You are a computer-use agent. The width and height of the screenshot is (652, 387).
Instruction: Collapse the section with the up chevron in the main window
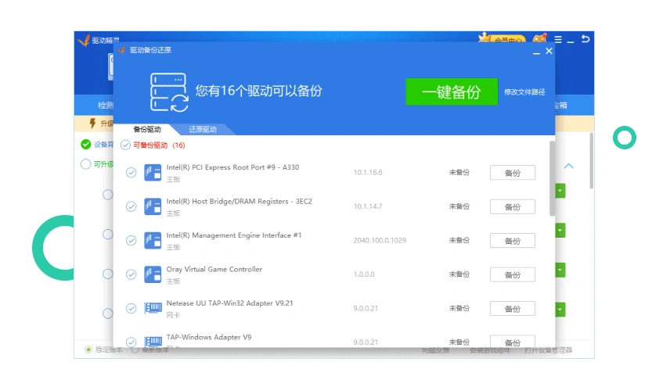568,166
